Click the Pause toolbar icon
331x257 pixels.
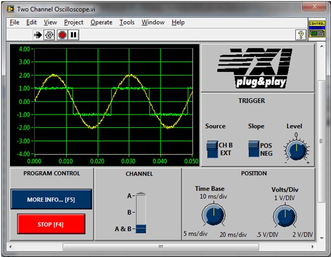(73, 35)
